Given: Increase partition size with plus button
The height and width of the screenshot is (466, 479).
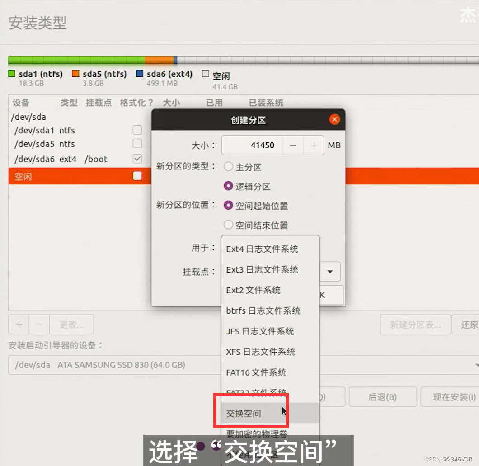Looking at the screenshot, I should pyautogui.click(x=314, y=145).
